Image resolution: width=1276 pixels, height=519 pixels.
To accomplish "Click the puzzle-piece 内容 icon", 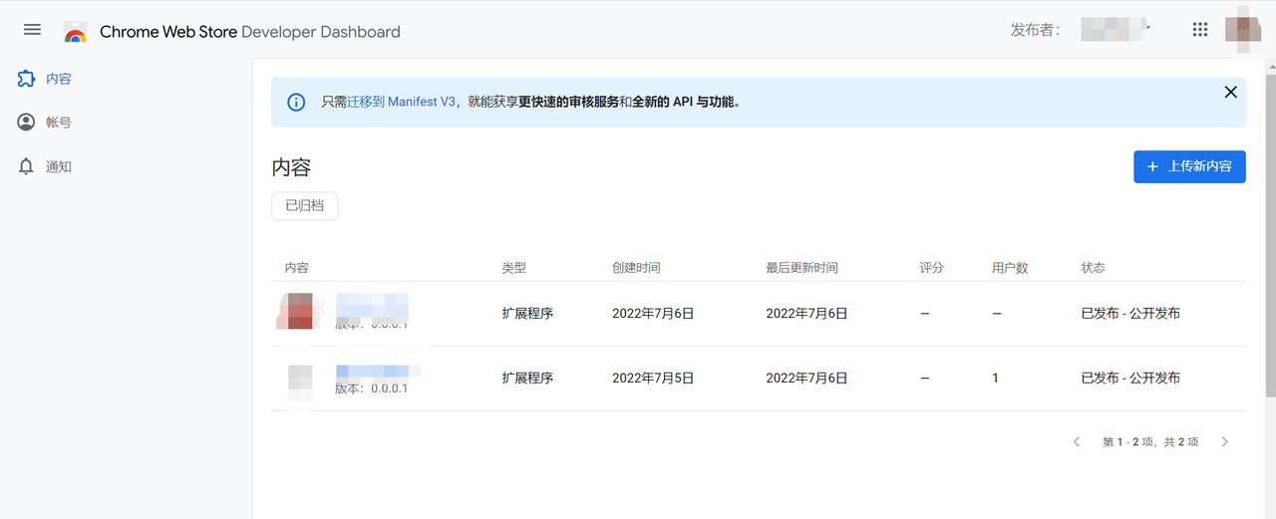I will pyautogui.click(x=27, y=79).
